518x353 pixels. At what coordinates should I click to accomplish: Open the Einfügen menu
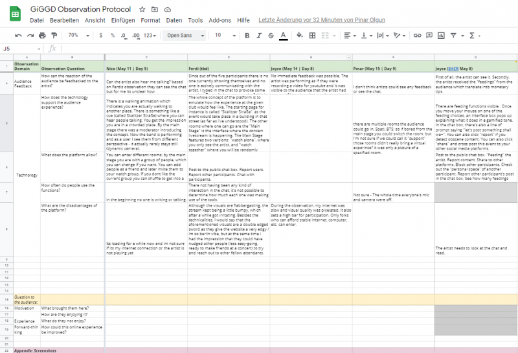click(x=123, y=20)
